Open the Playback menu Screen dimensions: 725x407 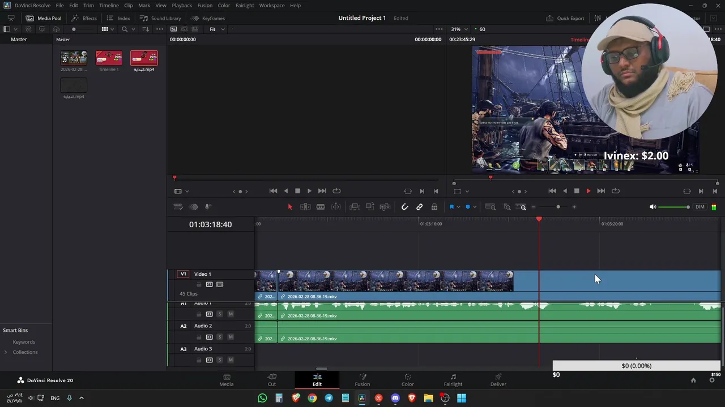[182, 5]
